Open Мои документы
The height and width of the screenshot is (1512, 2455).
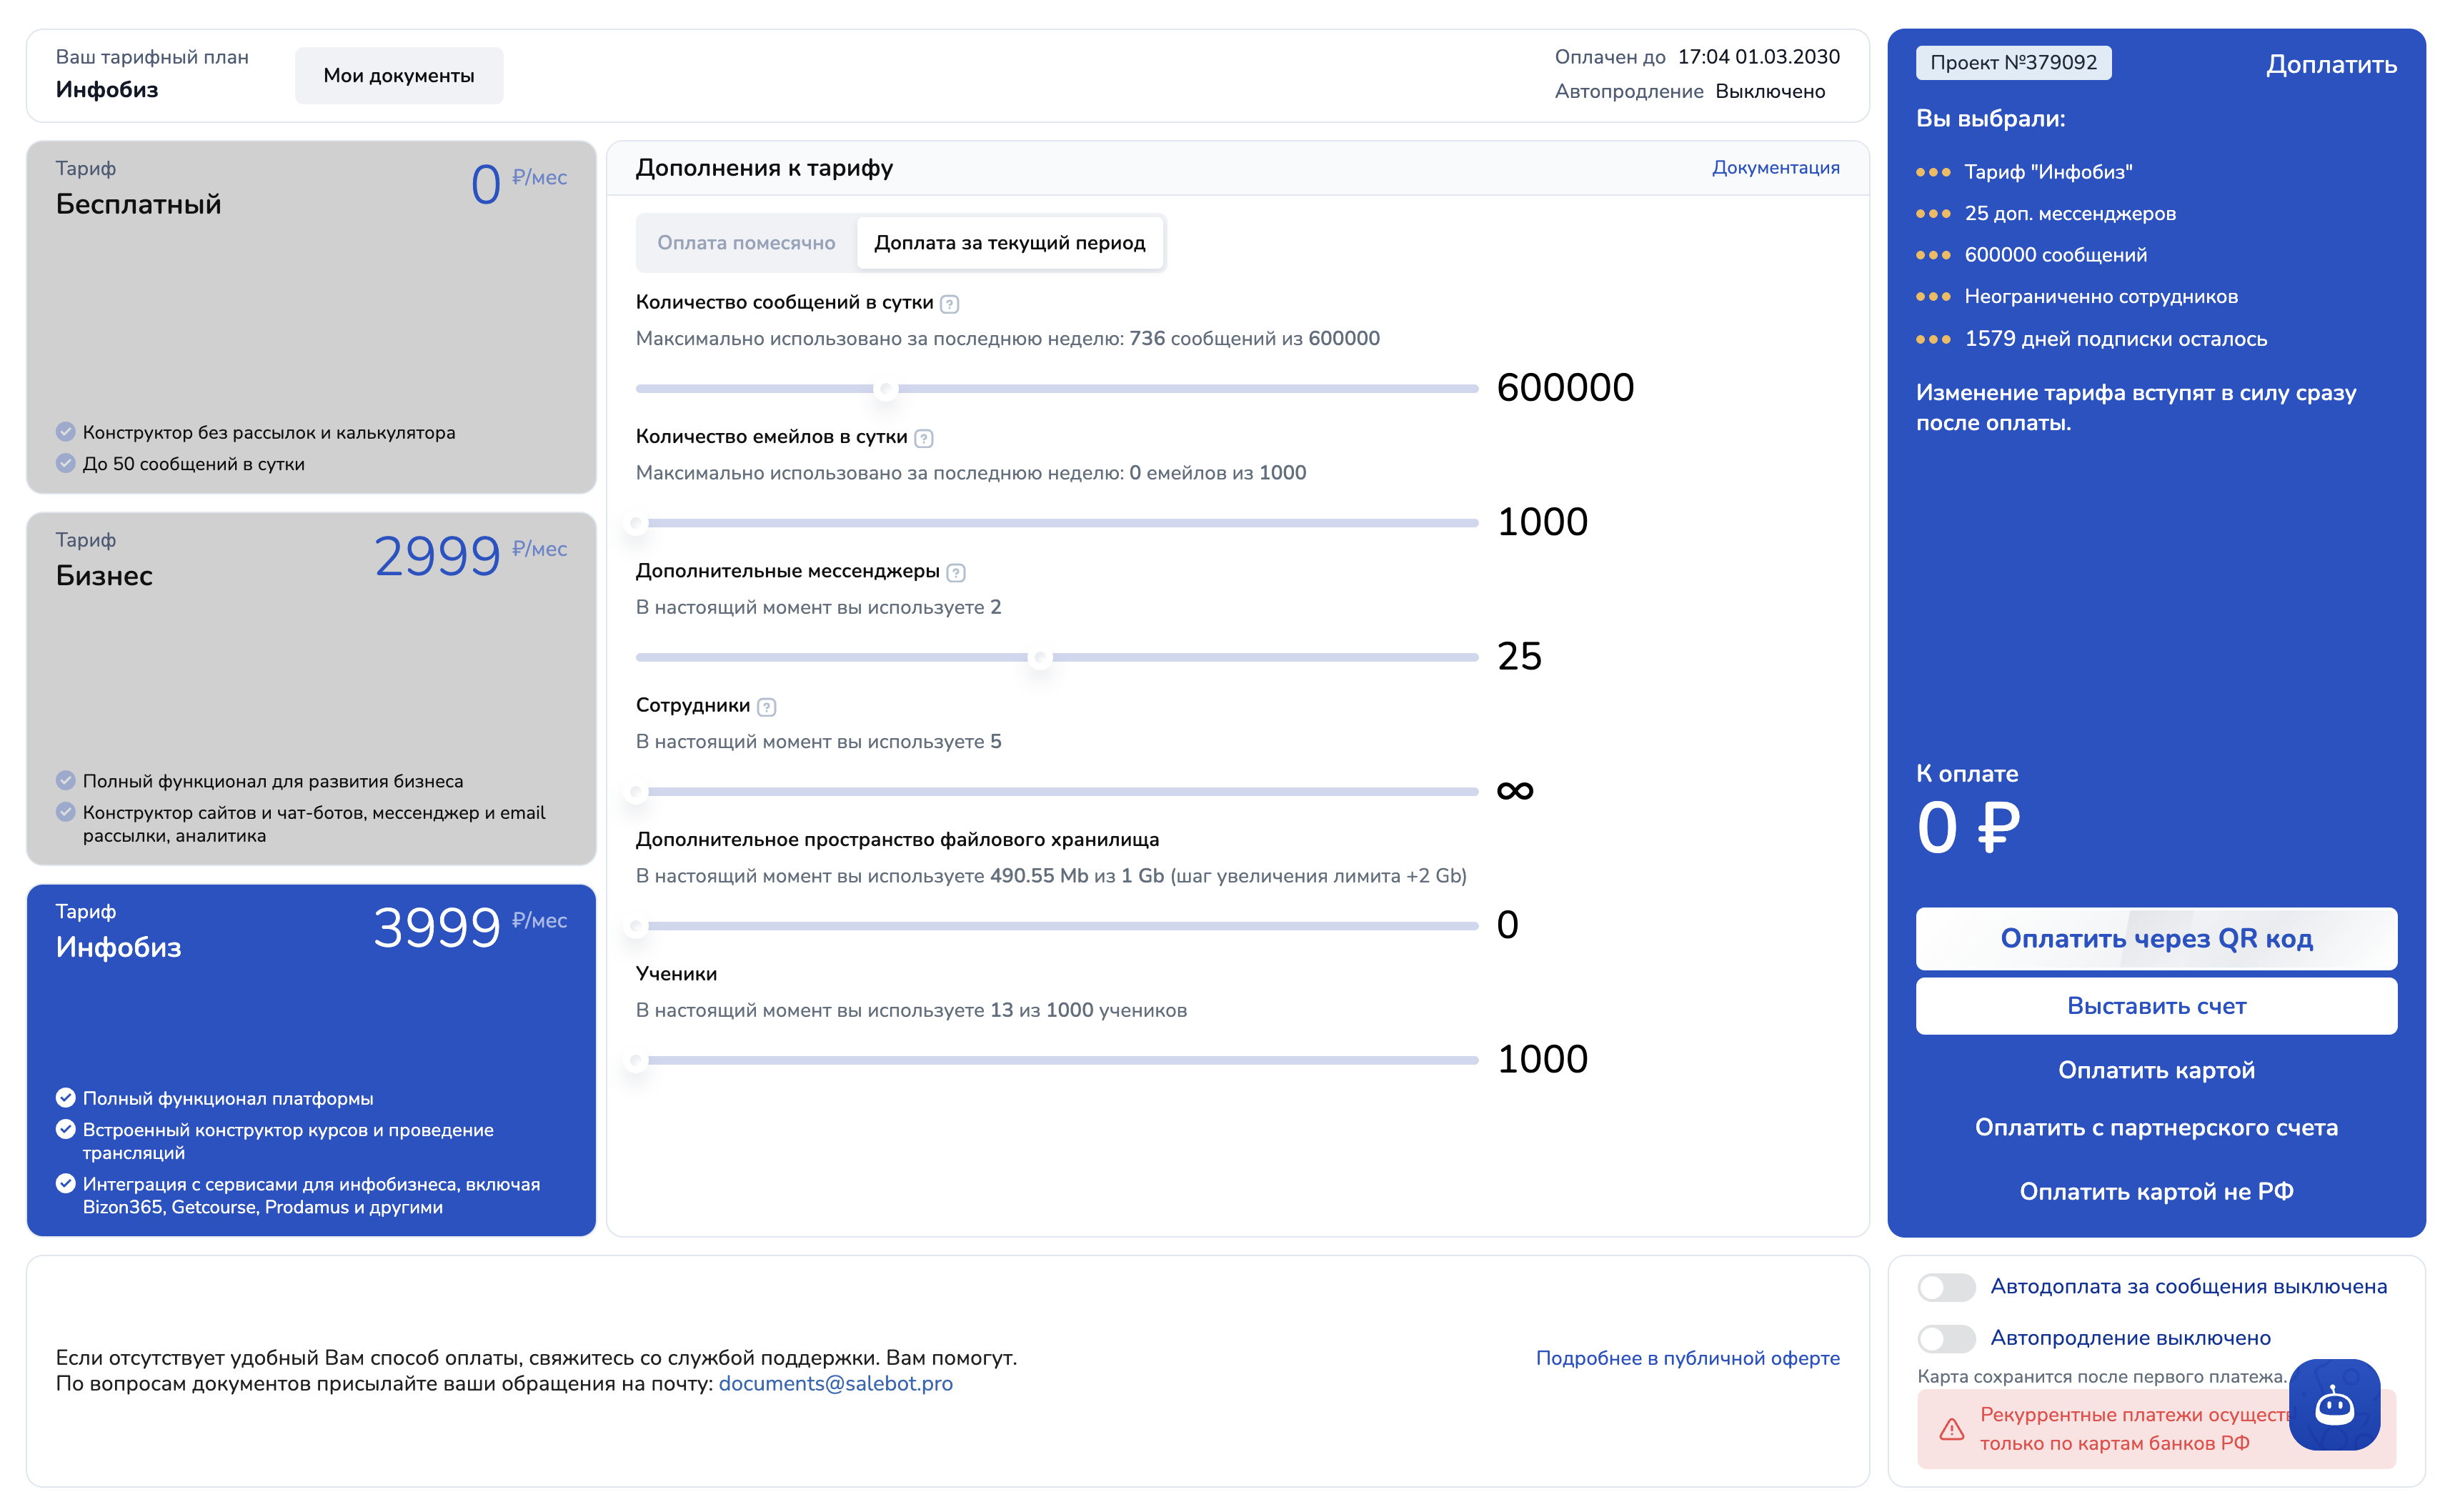pyautogui.click(x=399, y=76)
